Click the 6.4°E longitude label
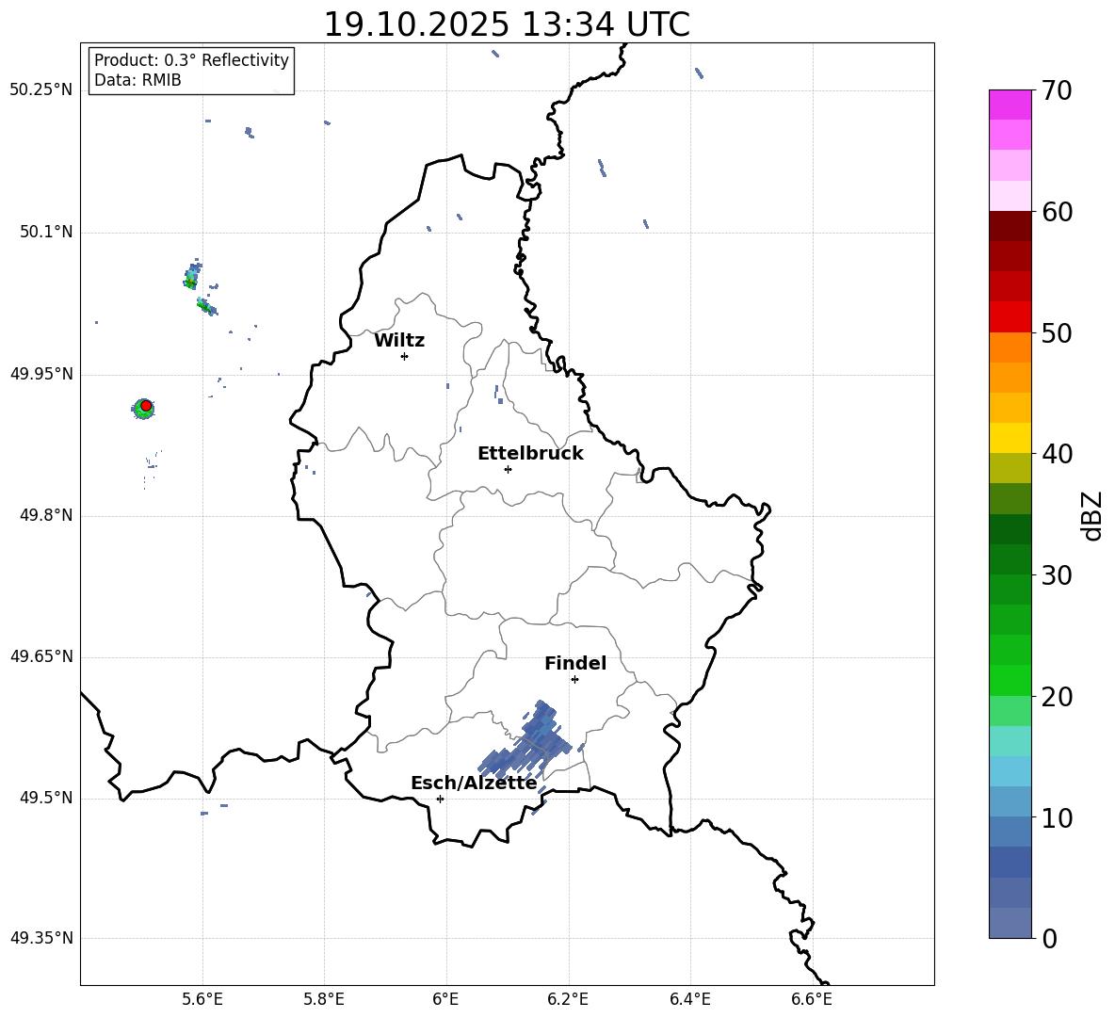This screenshot has width=1115, height=1018. [689, 999]
